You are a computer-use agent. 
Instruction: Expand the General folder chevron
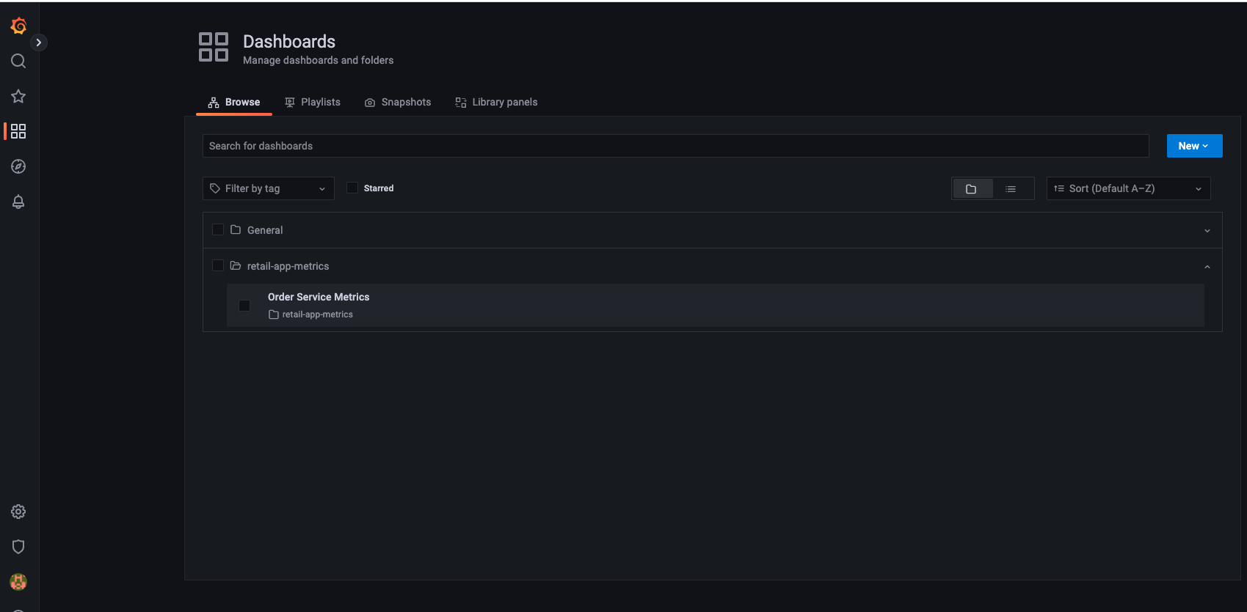click(1207, 231)
